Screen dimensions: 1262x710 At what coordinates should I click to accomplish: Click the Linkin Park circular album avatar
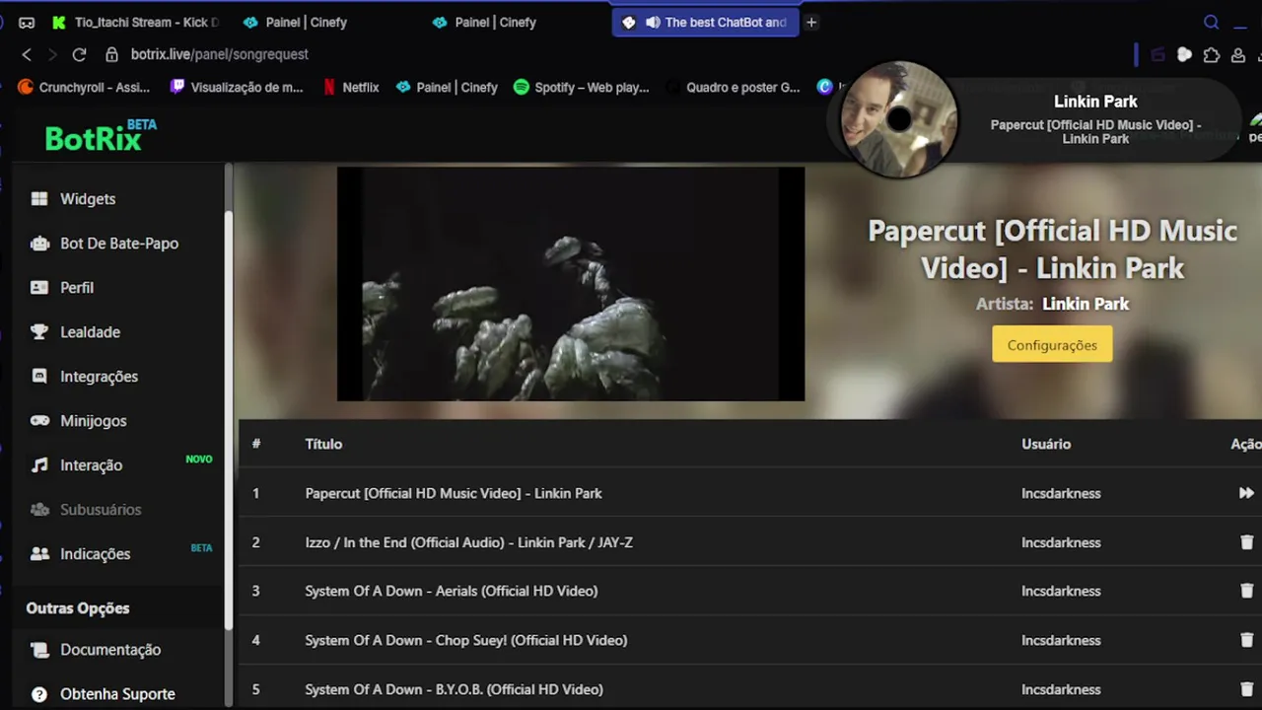(898, 119)
